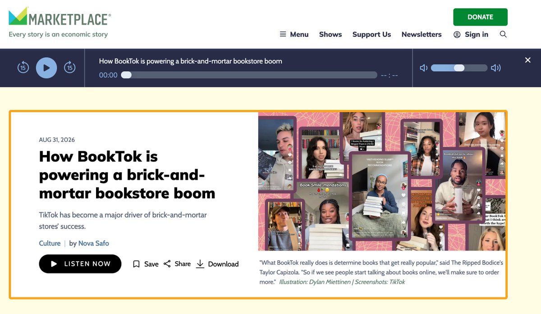Open the article headline link

[127, 175]
